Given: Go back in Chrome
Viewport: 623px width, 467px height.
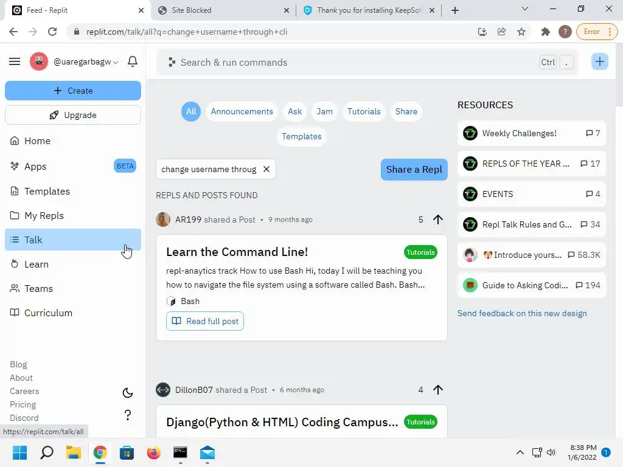Looking at the screenshot, I should pos(13,32).
